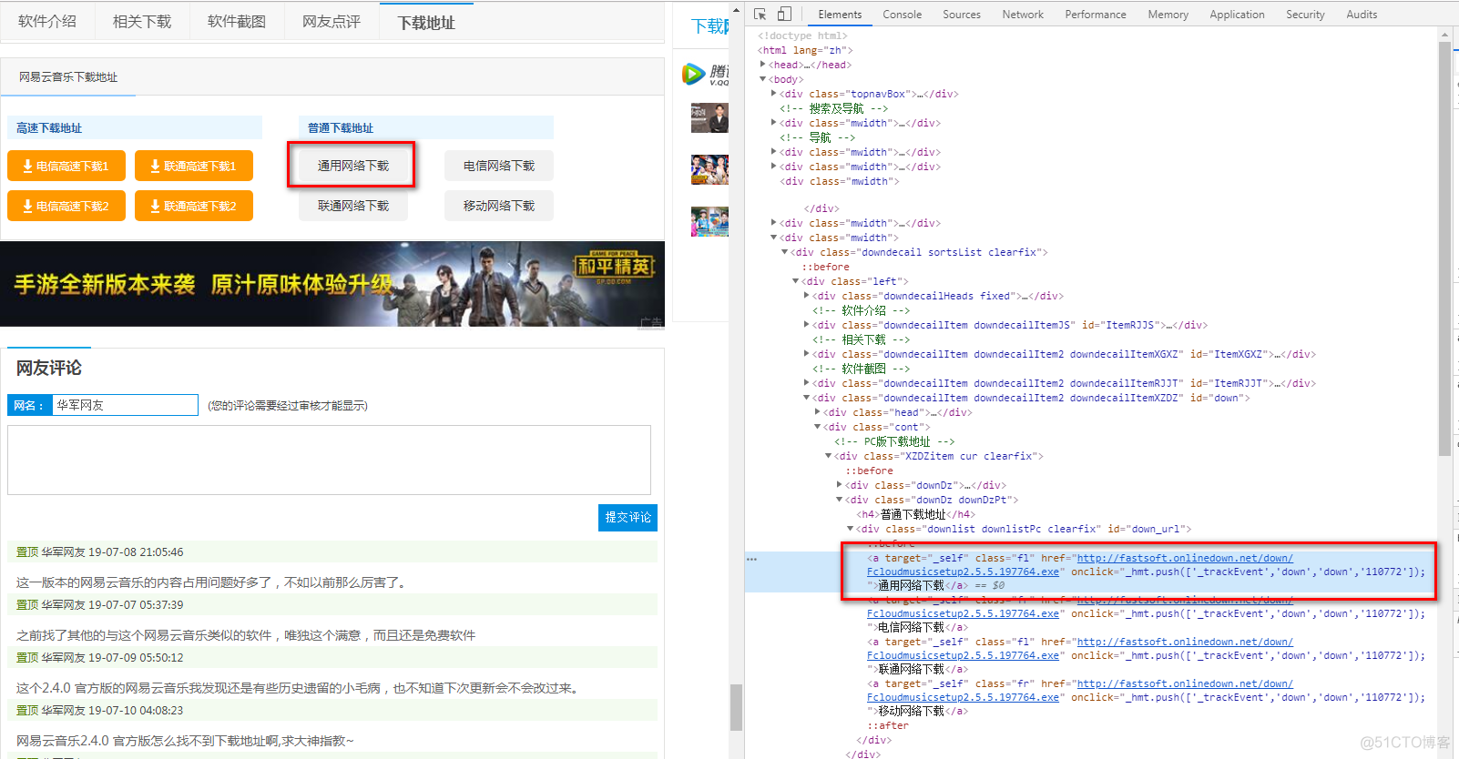This screenshot has width=1459, height=759.
Task: Open the Application tab
Action: coord(1237,15)
